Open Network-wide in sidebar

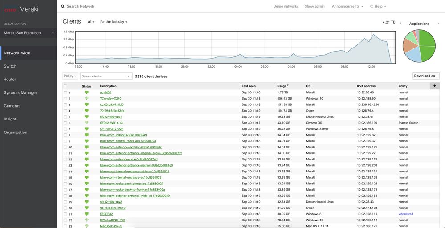pyautogui.click(x=29, y=53)
